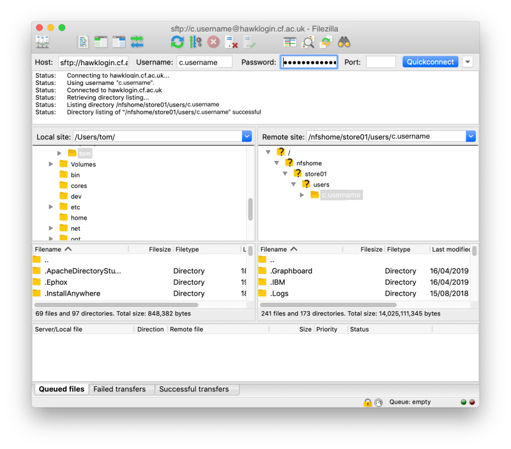Click the green activity LED indicator

point(464,402)
